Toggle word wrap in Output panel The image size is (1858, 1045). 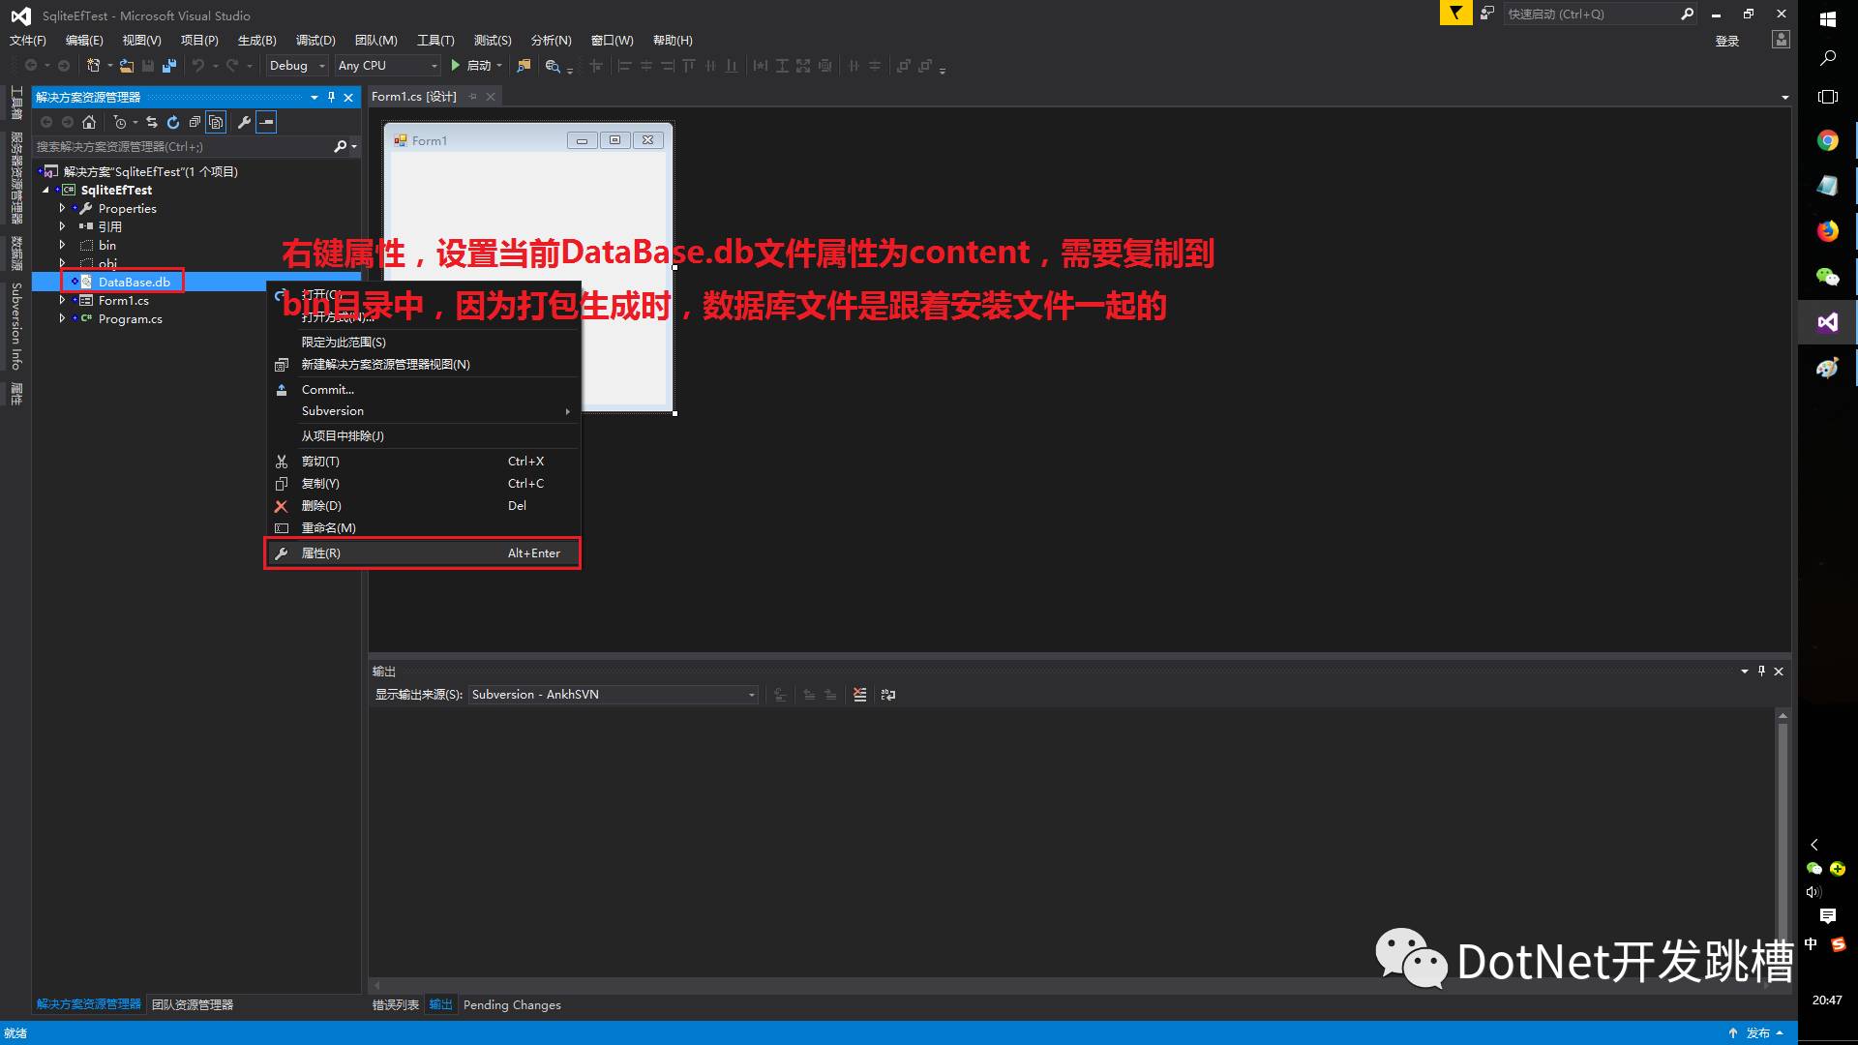tap(888, 695)
